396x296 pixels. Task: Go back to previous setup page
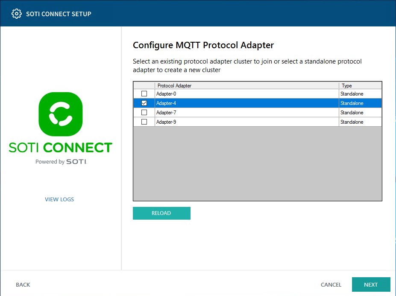23,284
